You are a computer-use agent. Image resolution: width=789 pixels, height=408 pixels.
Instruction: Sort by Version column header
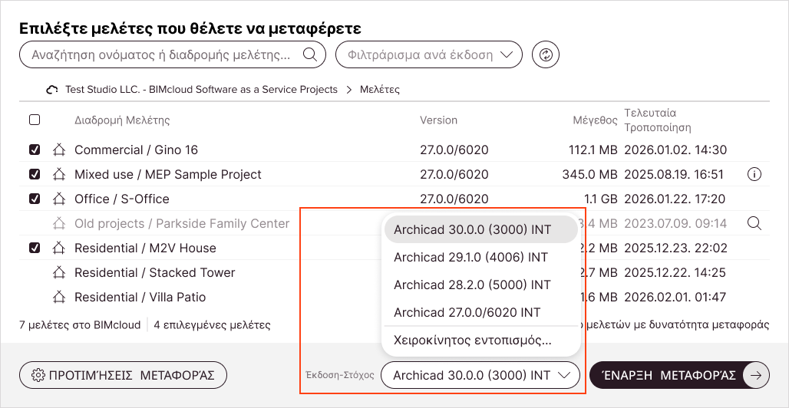439,120
